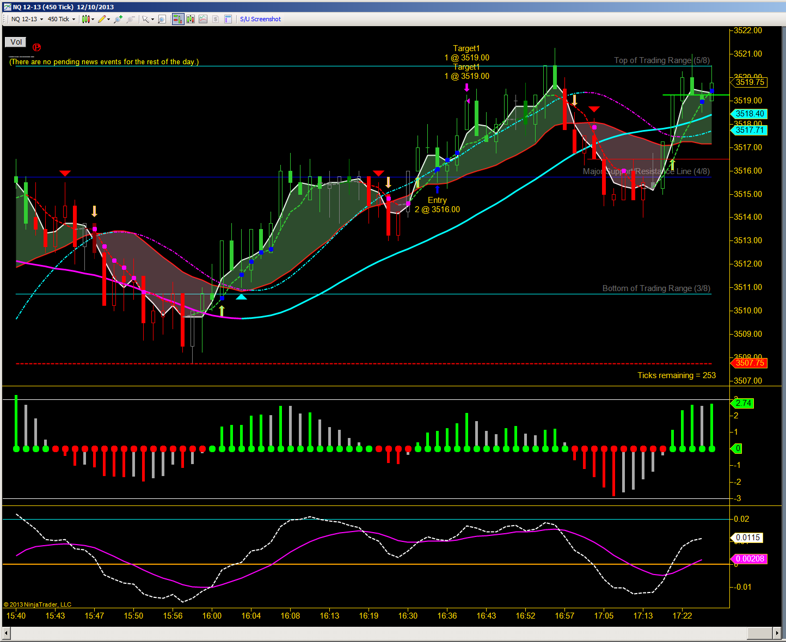
Task: Click the 16:00 time axis label
Action: click(x=212, y=616)
